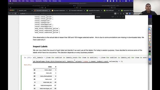Click the Bluetooth icon in menu bar

(123, 1)
